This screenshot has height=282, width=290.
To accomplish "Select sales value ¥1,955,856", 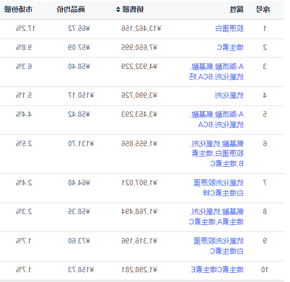I will click(x=139, y=143).
